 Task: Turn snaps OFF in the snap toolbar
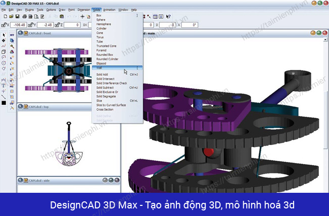tap(12, 35)
